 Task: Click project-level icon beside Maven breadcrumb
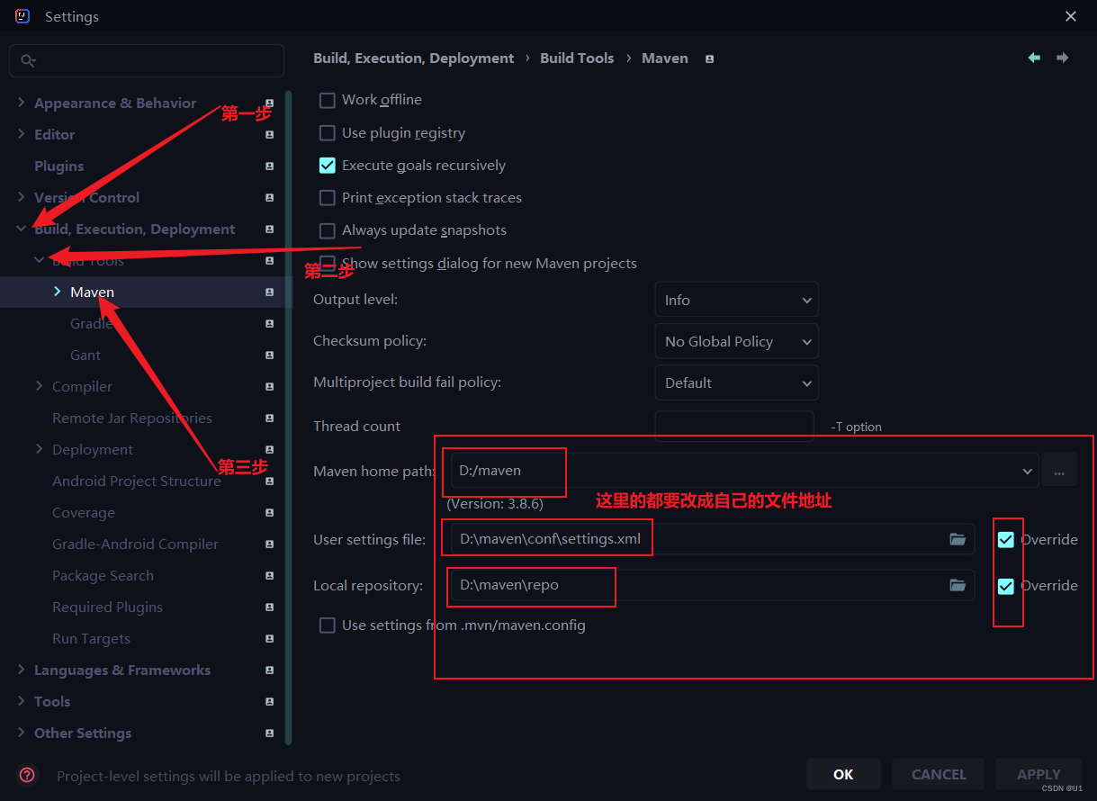point(709,58)
